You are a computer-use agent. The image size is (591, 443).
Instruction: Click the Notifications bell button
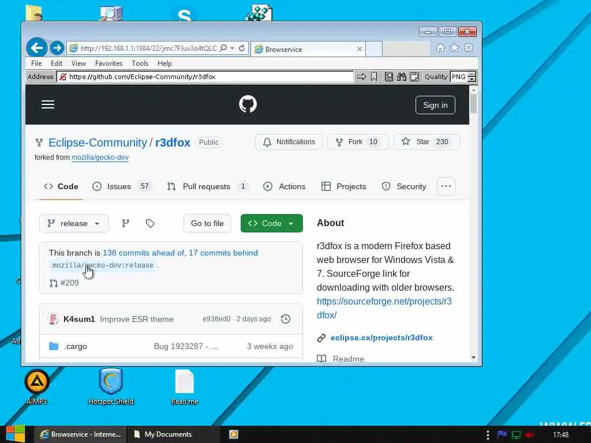[x=289, y=142]
